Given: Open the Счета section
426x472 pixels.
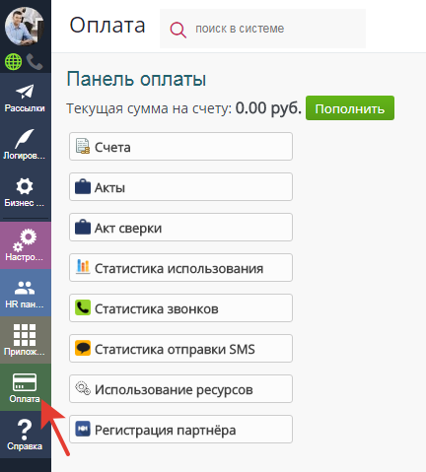Looking at the screenshot, I should [180, 147].
